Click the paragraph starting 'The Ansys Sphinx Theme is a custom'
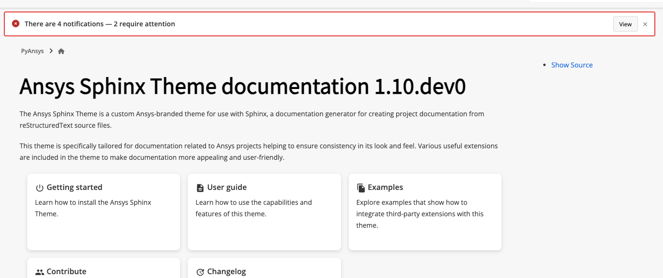 pyautogui.click(x=252, y=120)
